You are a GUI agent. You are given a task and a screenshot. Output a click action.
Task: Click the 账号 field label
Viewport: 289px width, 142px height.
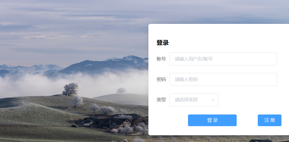(161, 59)
